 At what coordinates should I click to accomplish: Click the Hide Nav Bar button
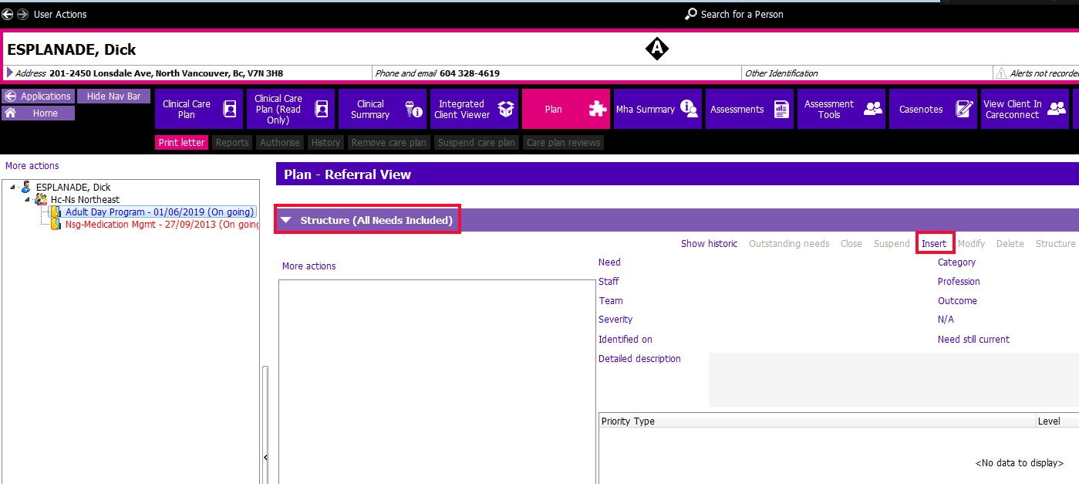pos(113,96)
